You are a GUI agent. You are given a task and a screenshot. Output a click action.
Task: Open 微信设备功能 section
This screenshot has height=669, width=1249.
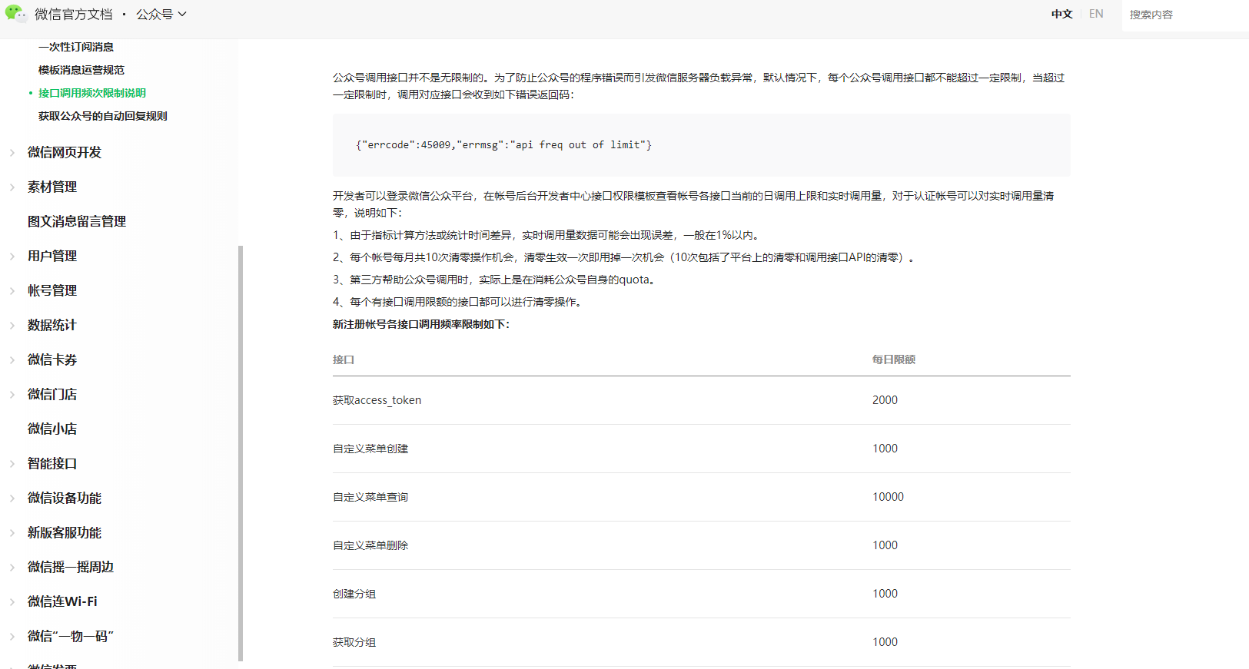click(65, 498)
